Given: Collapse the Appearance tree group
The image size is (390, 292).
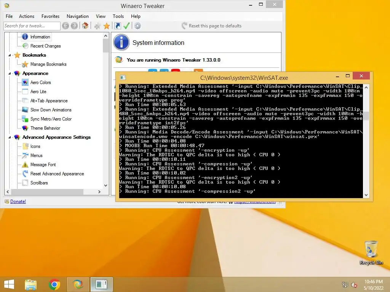Looking at the screenshot, I should click(10, 73).
